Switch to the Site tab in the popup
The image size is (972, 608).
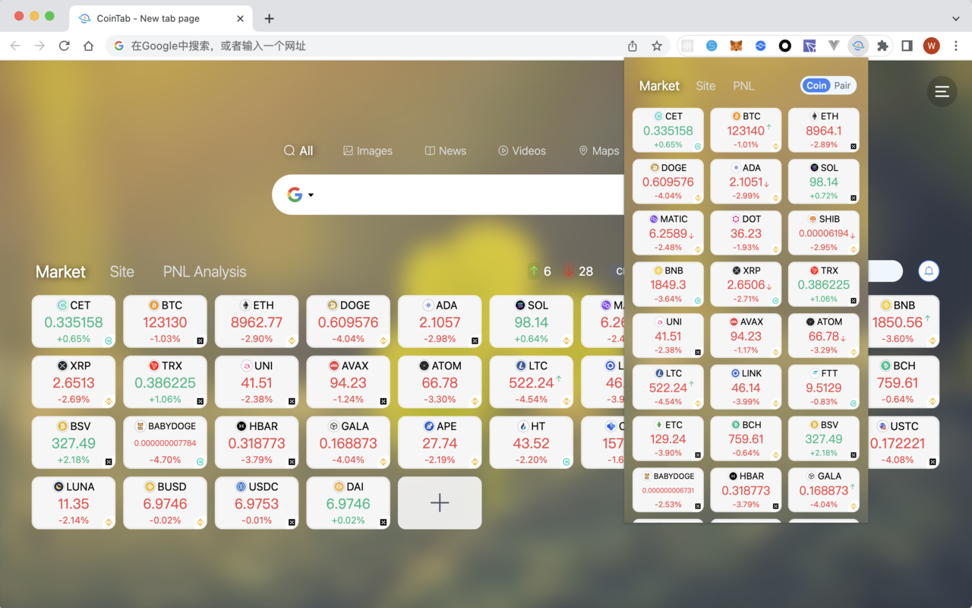(705, 86)
